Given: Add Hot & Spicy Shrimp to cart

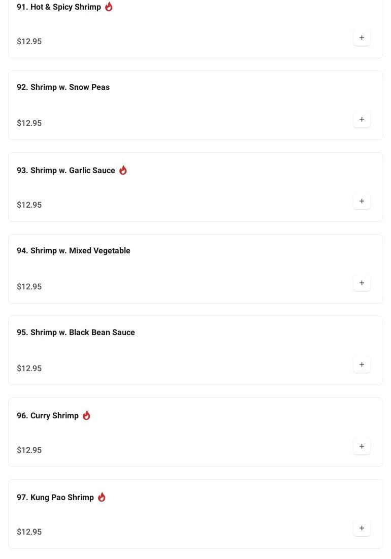Looking at the screenshot, I should [x=362, y=38].
